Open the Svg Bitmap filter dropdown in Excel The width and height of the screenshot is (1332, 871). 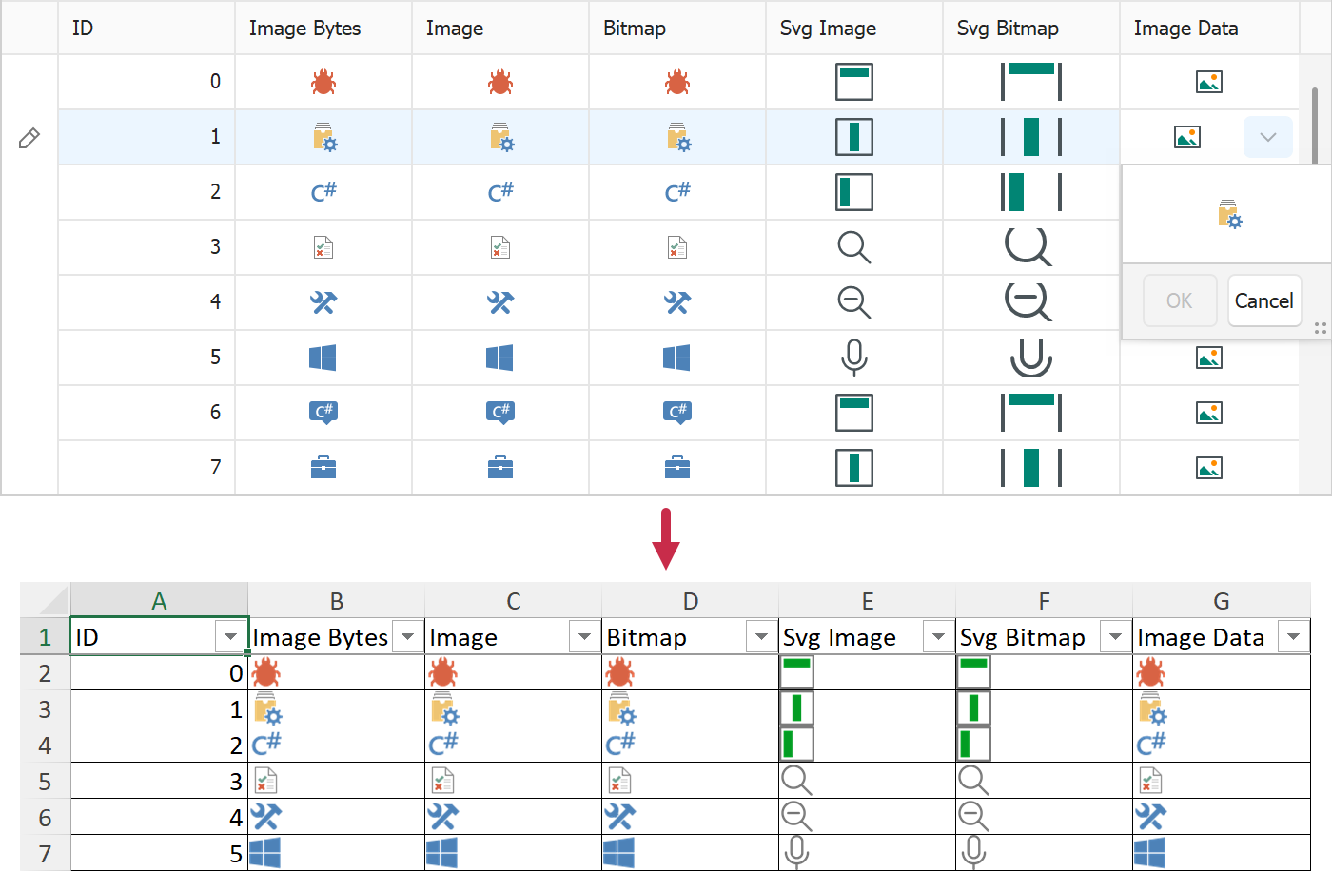point(1115,636)
